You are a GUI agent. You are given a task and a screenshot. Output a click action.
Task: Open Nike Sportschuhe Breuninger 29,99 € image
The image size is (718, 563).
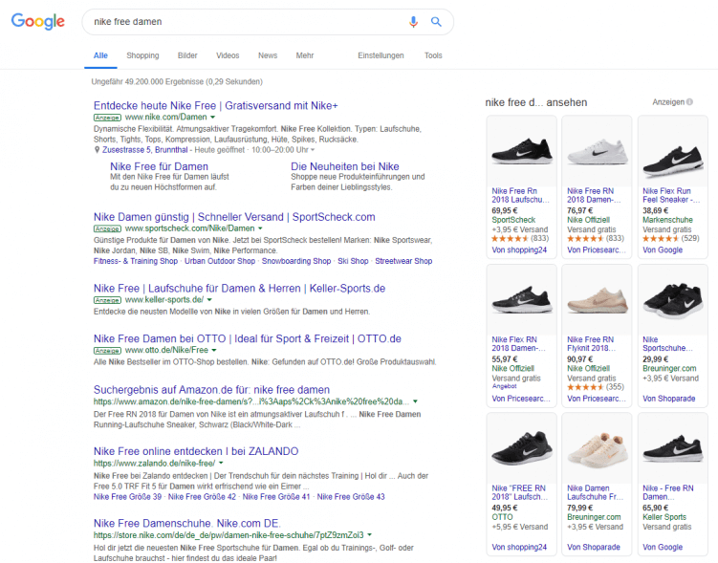pyautogui.click(x=672, y=300)
